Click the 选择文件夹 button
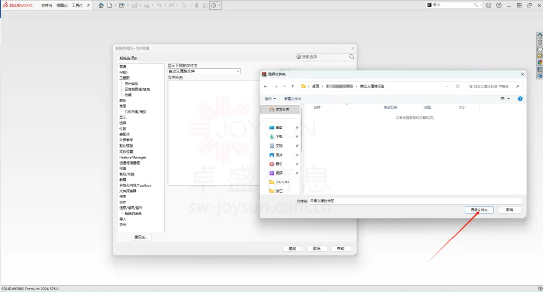This screenshot has height=292, width=543. coord(479,210)
